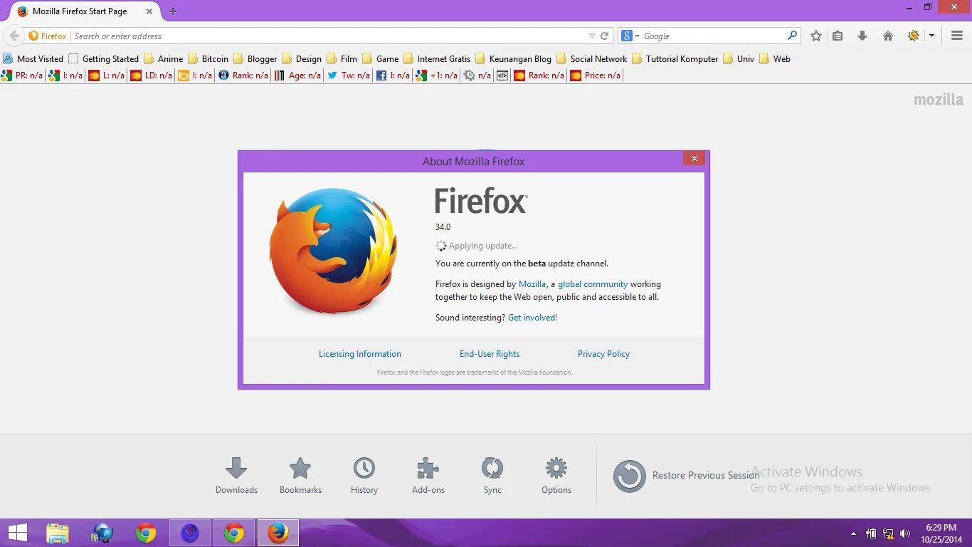Open the Bitcoin bookmarks folder
The image size is (972, 547).
[x=208, y=59]
